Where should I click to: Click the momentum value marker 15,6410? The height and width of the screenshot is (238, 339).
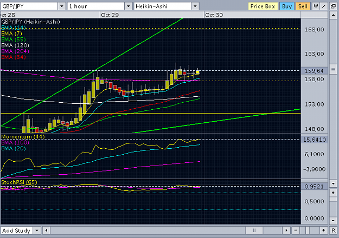[314, 140]
